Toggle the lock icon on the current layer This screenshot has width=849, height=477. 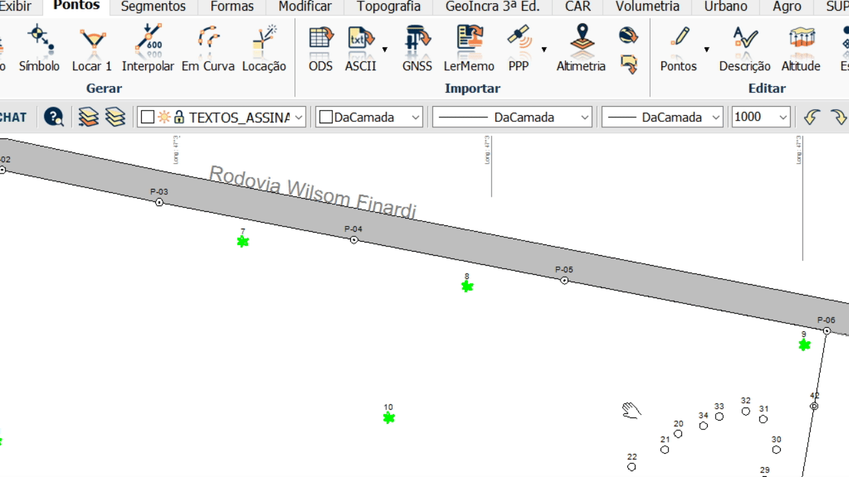pyautogui.click(x=179, y=117)
